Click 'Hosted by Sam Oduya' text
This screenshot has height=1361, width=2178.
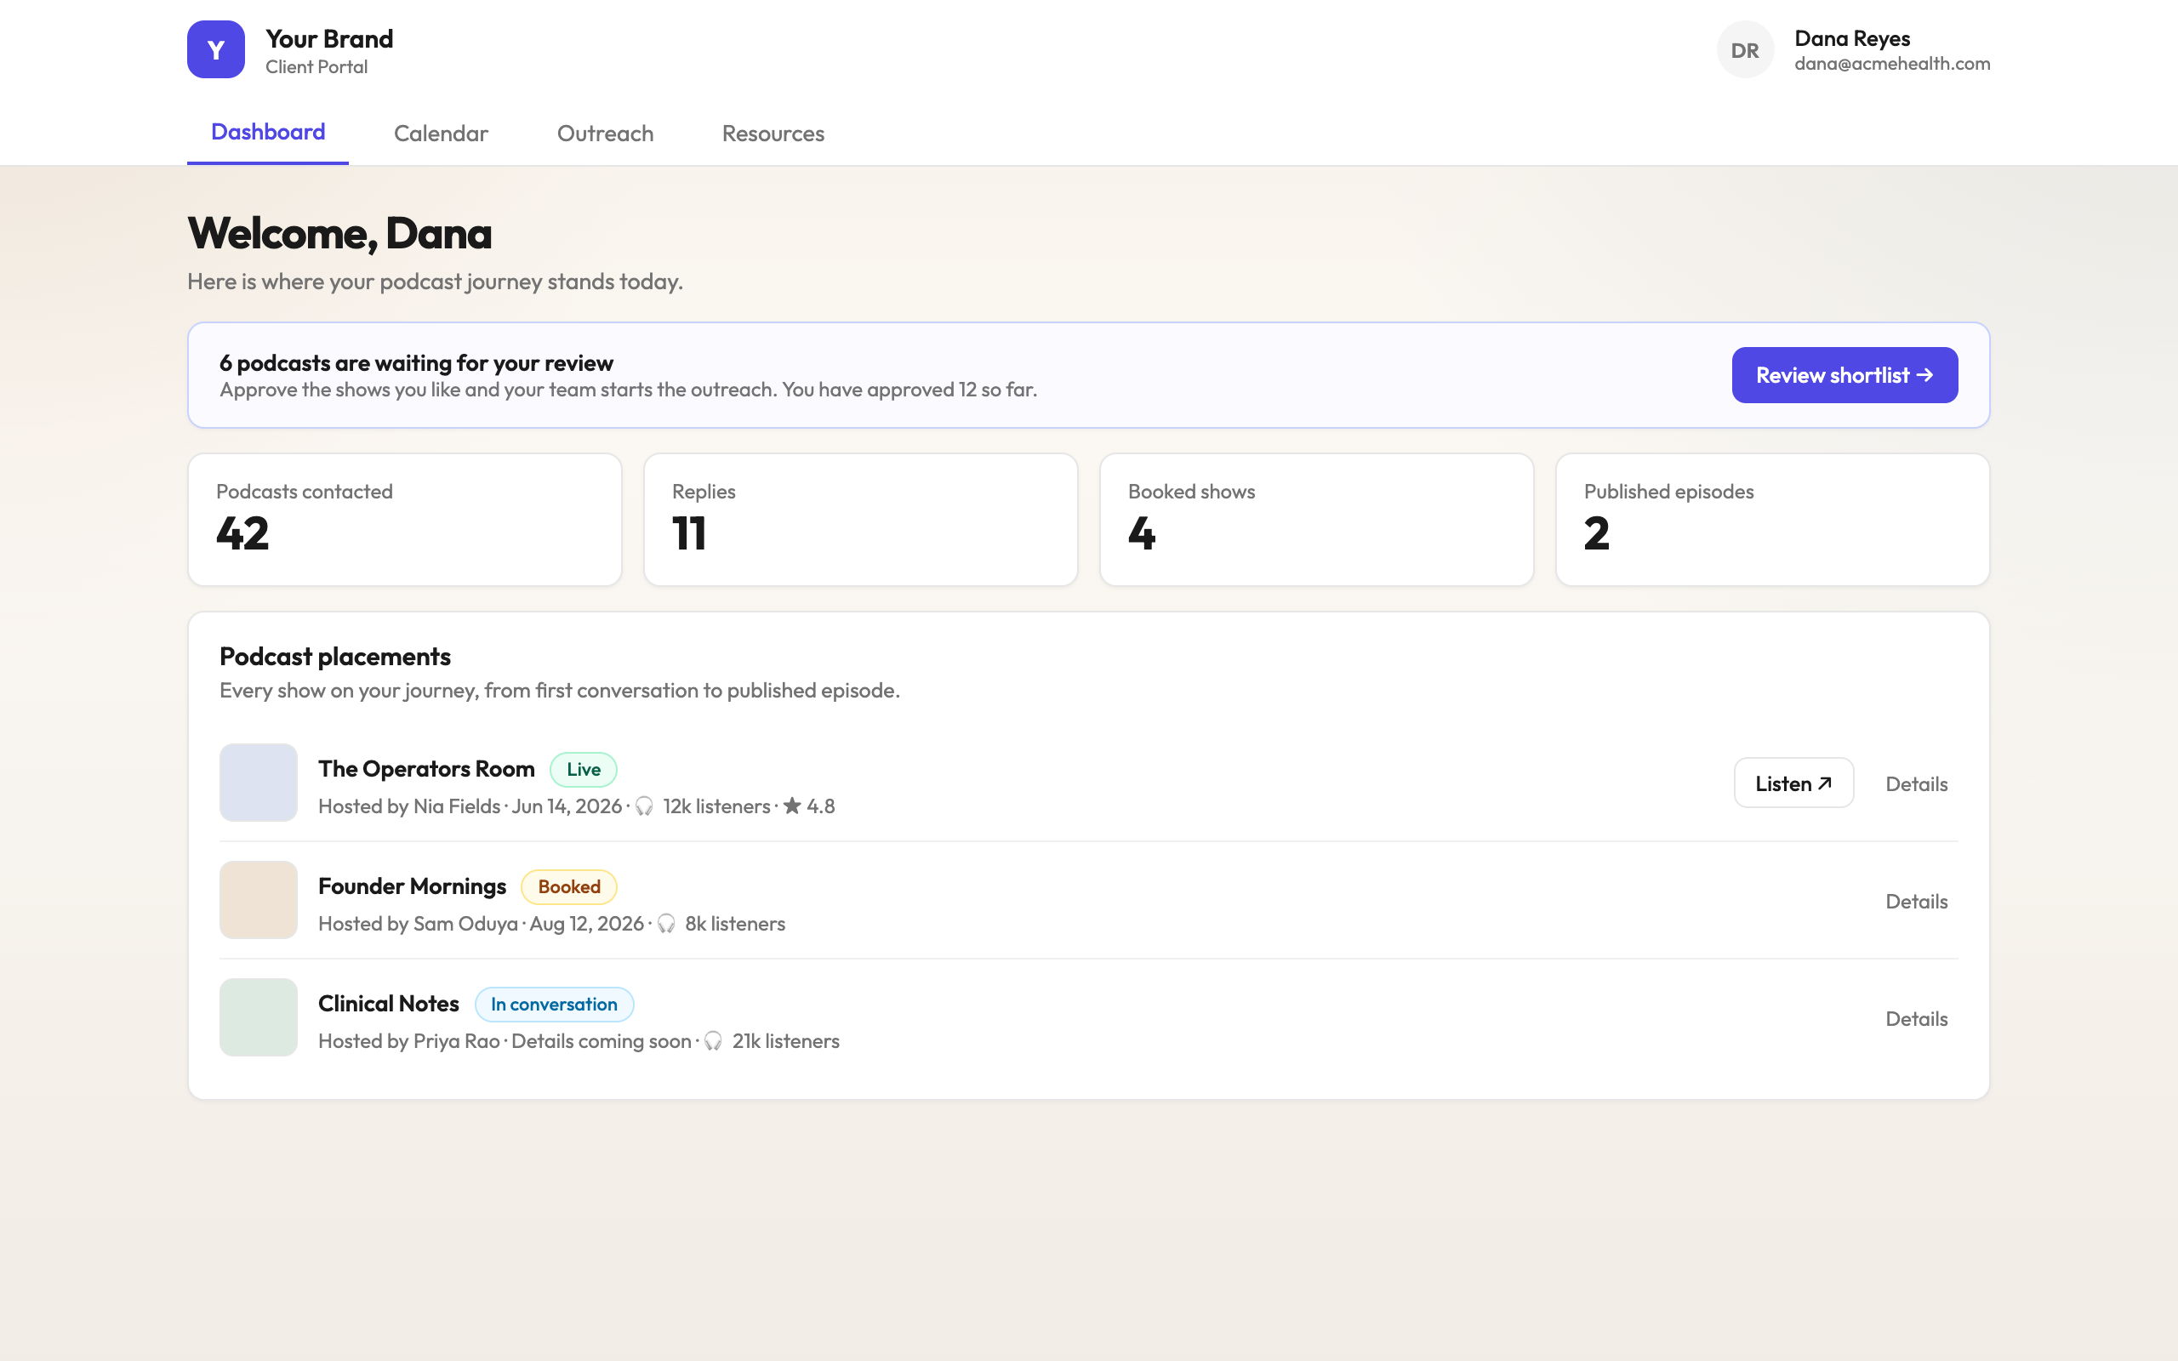coord(419,925)
